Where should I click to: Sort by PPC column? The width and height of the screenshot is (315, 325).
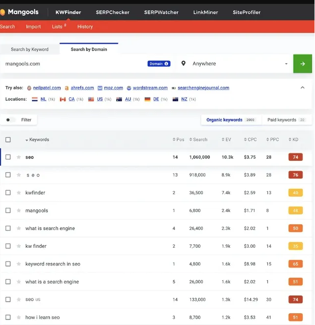pyautogui.click(x=272, y=140)
